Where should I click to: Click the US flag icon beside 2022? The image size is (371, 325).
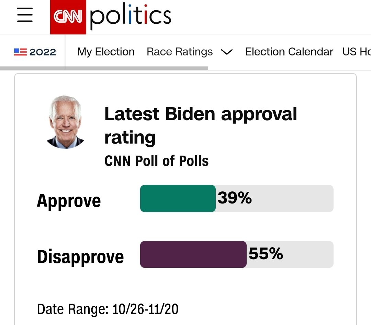coord(20,52)
